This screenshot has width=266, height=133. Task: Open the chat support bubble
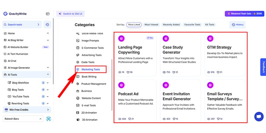[x=259, y=117]
